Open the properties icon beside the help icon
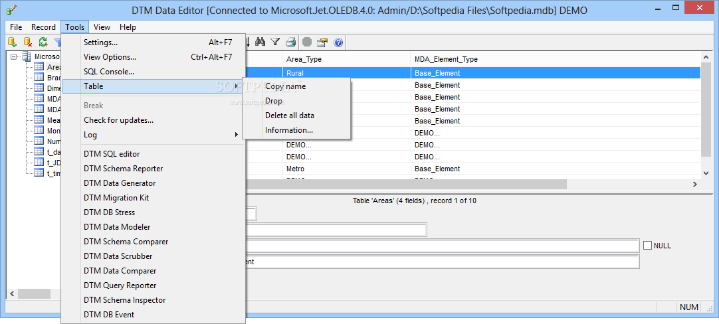 click(322, 42)
